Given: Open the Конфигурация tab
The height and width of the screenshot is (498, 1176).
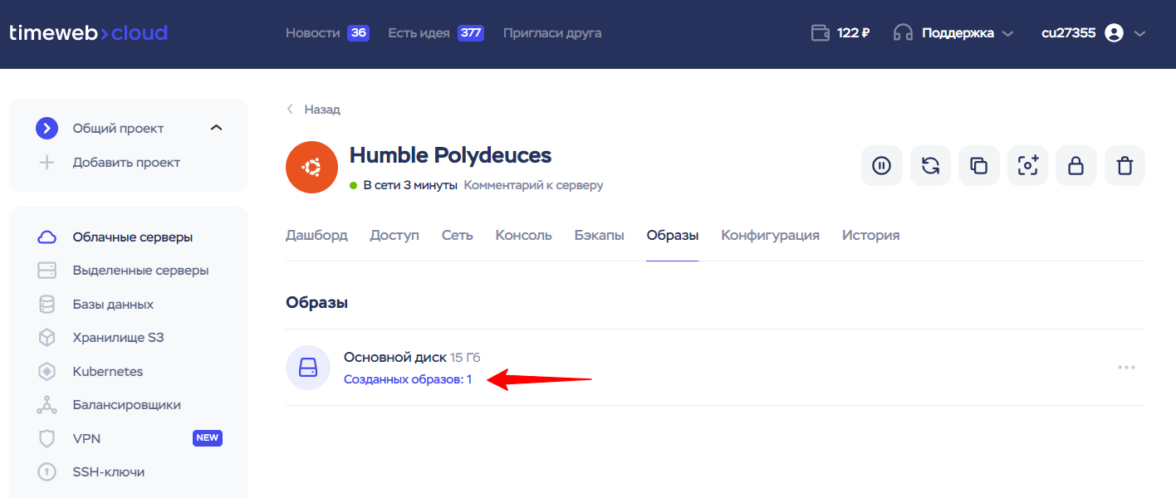Looking at the screenshot, I should (x=770, y=235).
